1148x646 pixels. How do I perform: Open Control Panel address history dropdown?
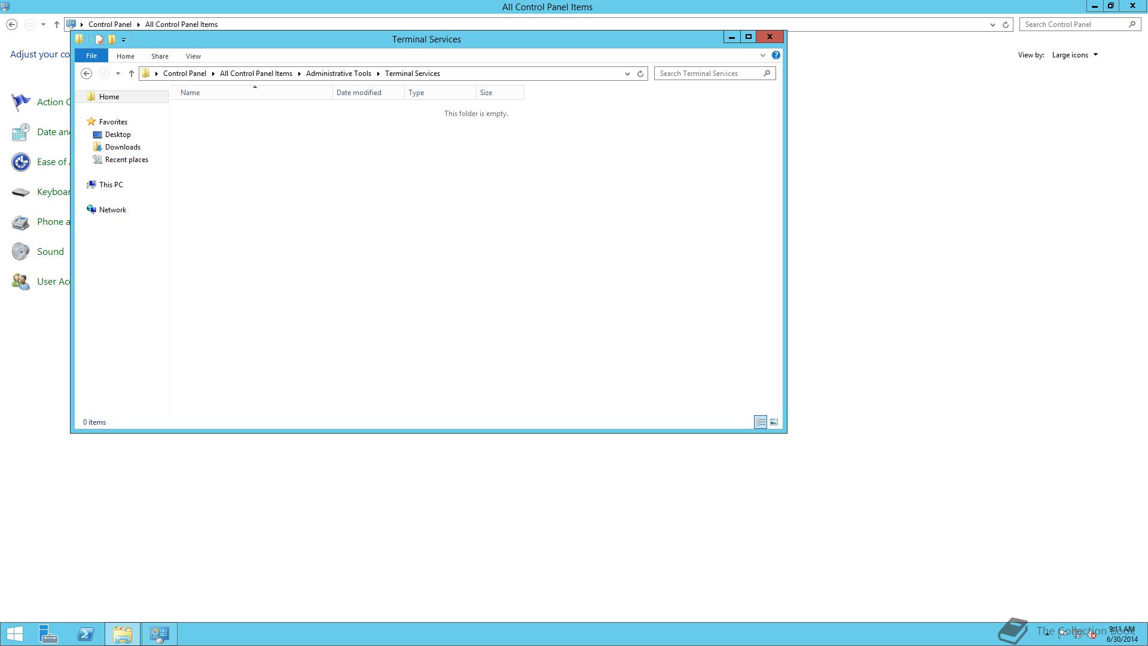coord(993,25)
